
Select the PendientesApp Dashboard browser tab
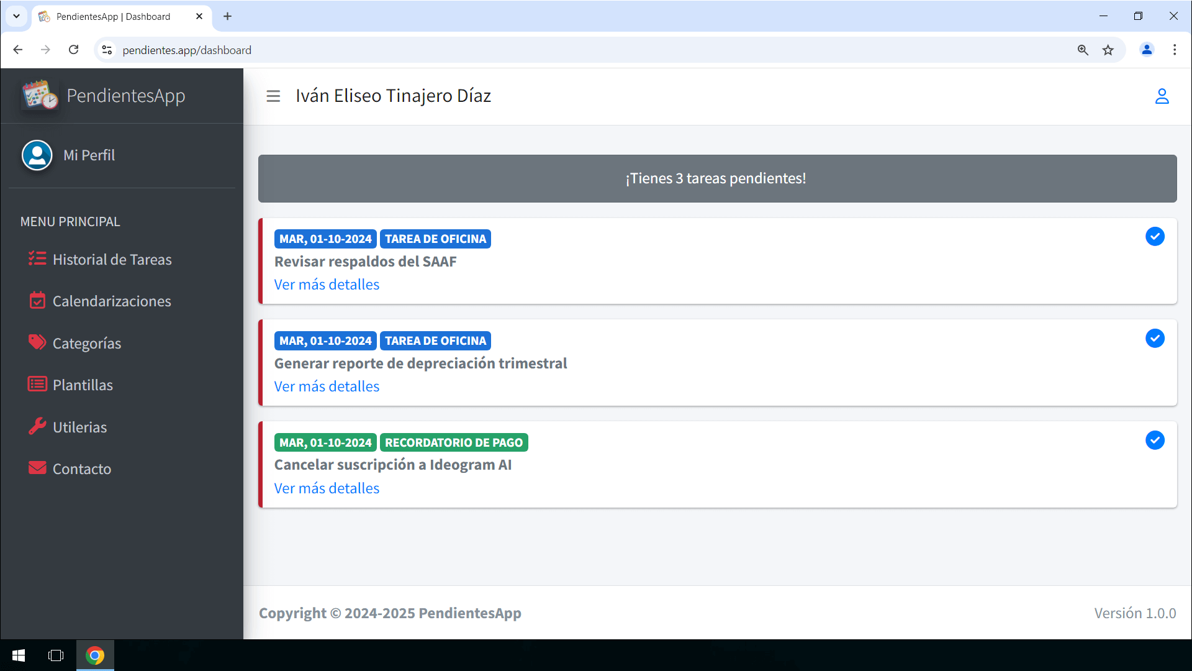point(113,17)
